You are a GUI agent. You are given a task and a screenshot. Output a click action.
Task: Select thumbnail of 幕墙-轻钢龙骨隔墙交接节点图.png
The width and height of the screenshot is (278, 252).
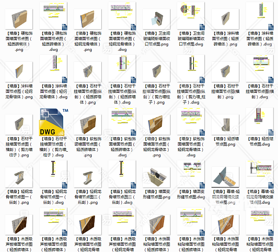225,177
